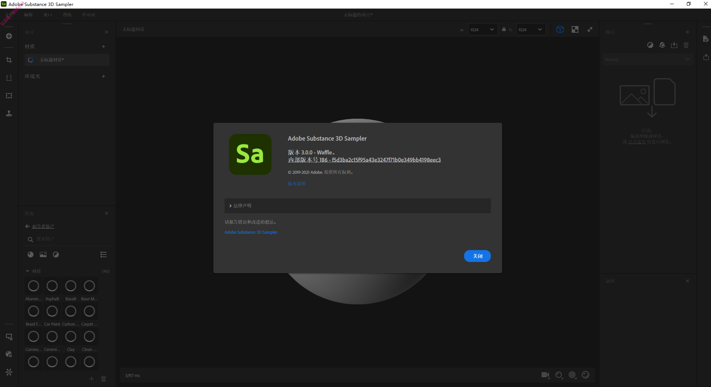Click the fullscreen expand viewport icon
The image size is (711, 387).
point(590,29)
